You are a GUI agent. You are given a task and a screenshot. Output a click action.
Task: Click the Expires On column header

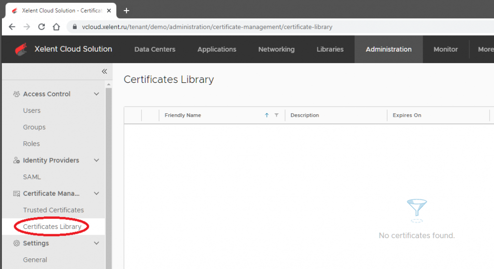tap(407, 115)
